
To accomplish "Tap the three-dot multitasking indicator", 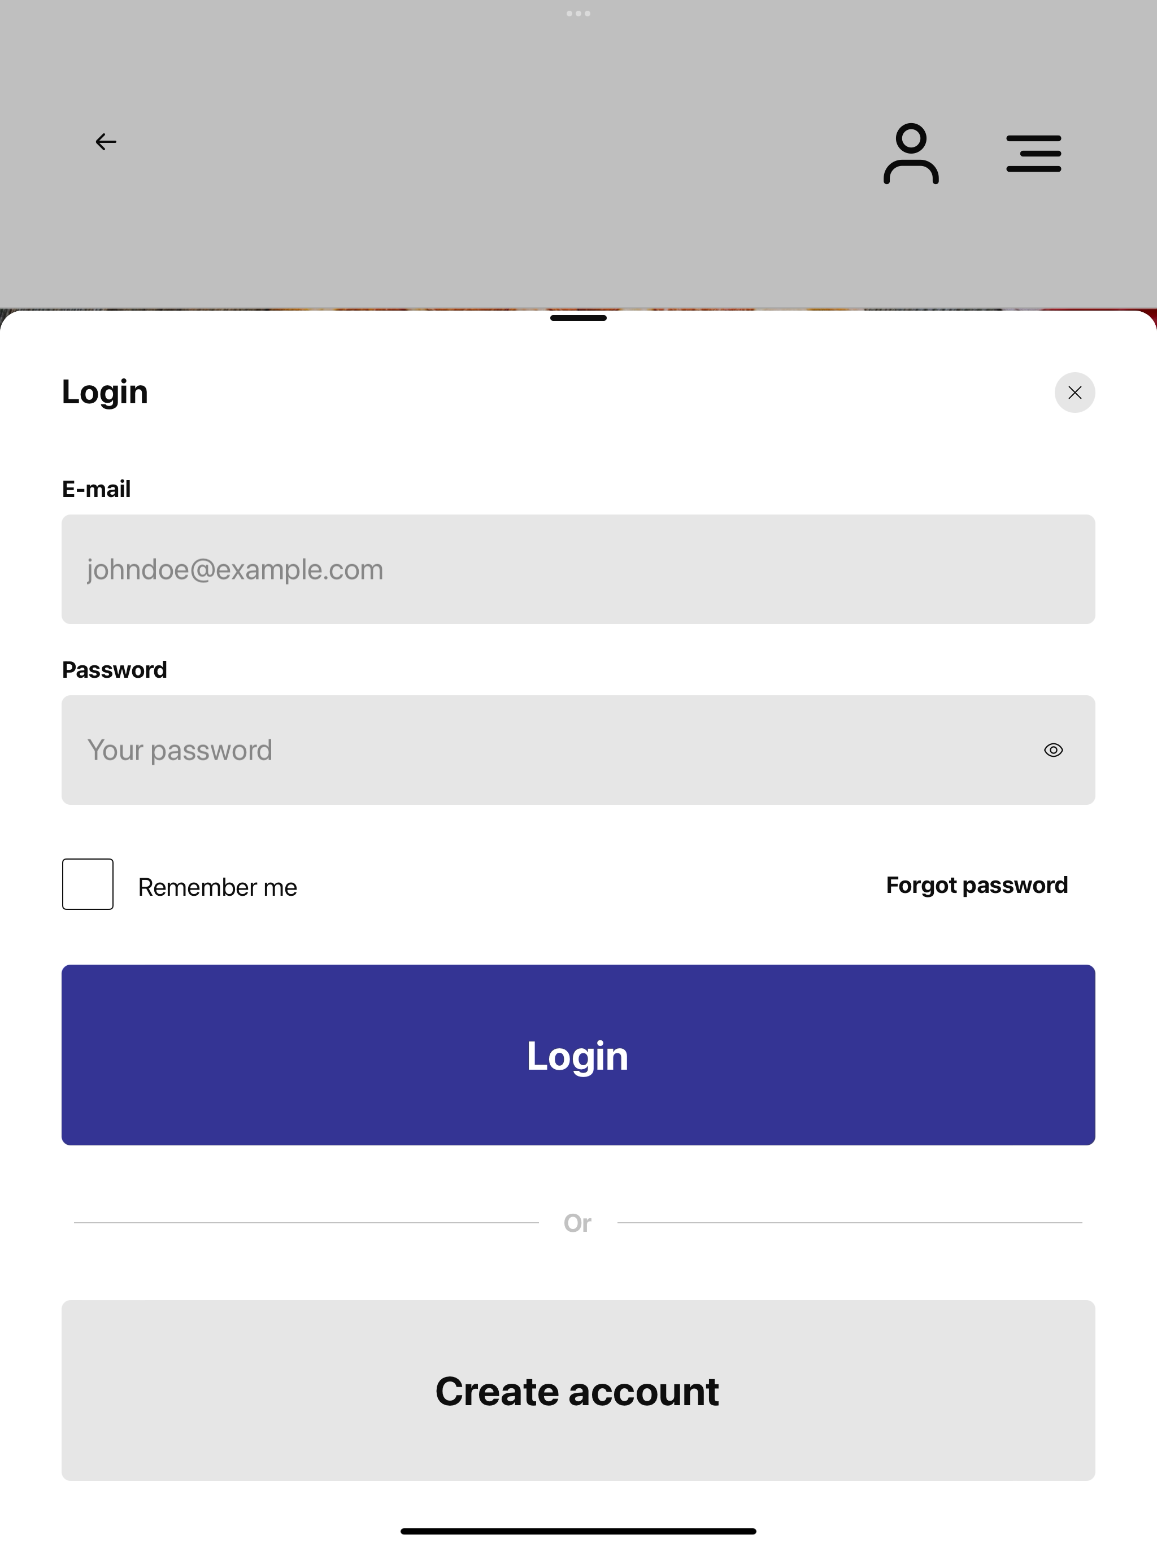I will (578, 13).
